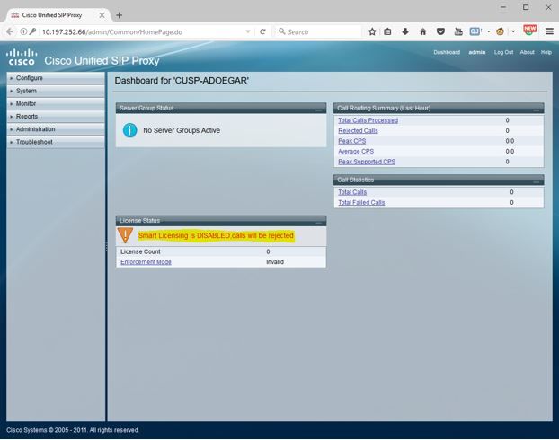Expand the System menu

56,91
